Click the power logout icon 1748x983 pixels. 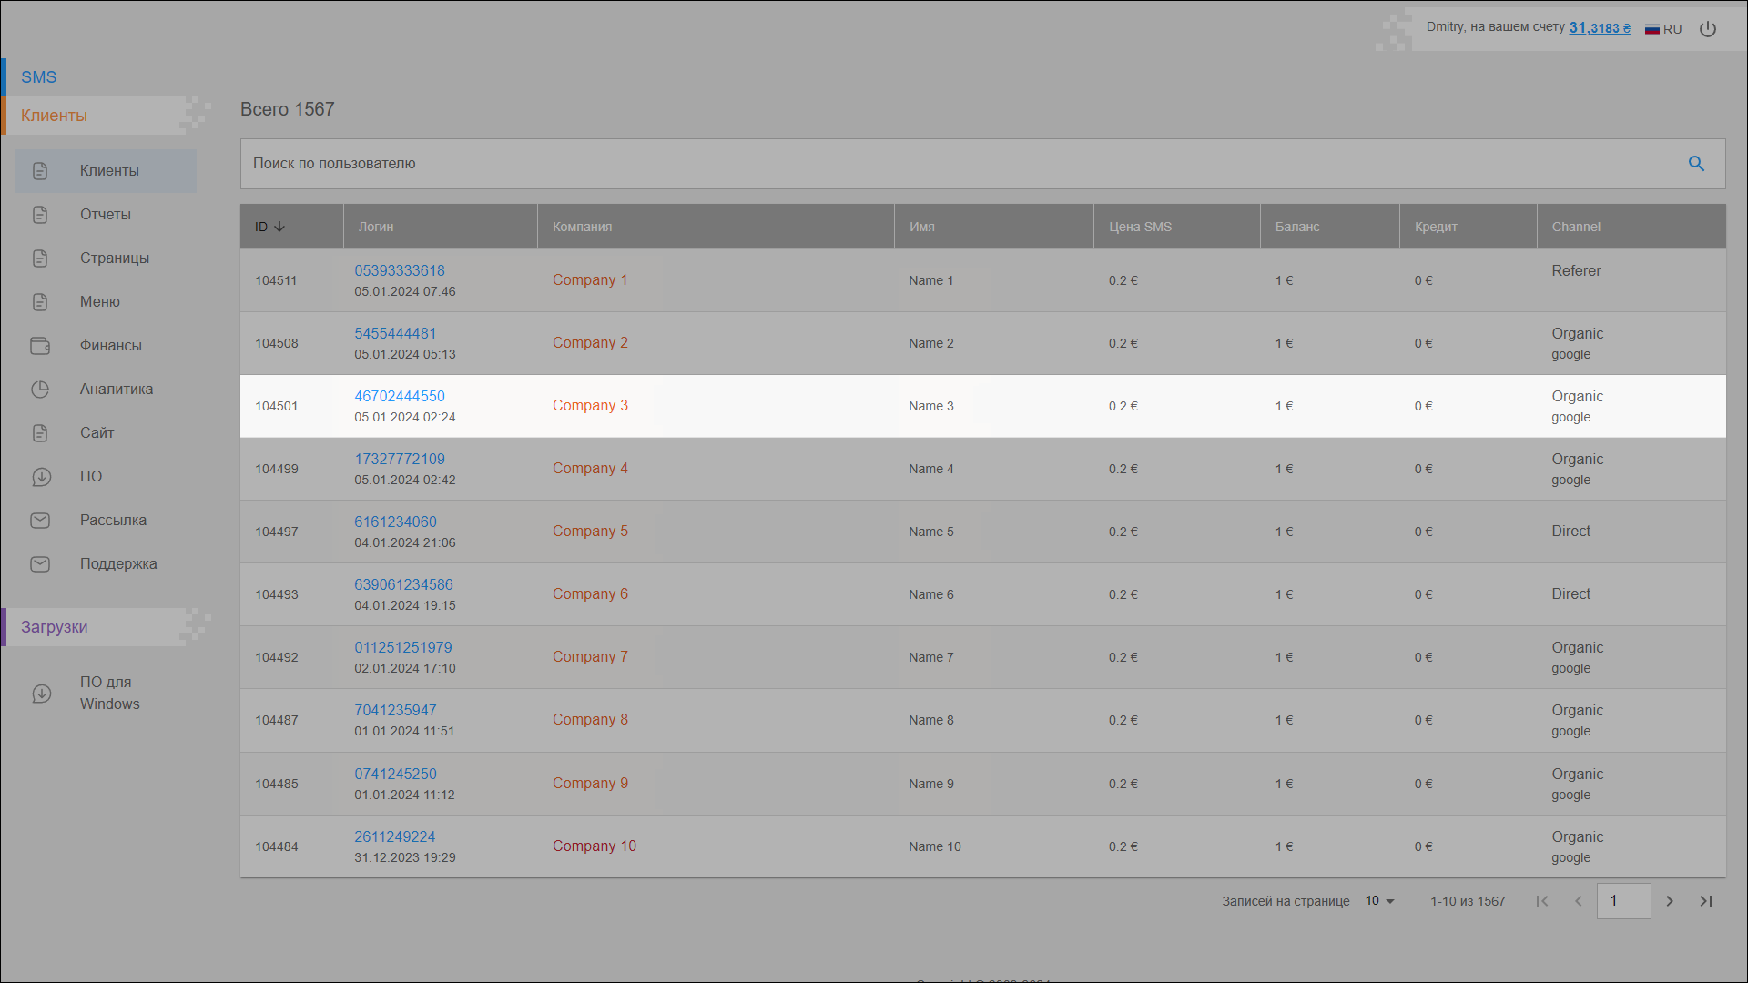click(x=1708, y=29)
